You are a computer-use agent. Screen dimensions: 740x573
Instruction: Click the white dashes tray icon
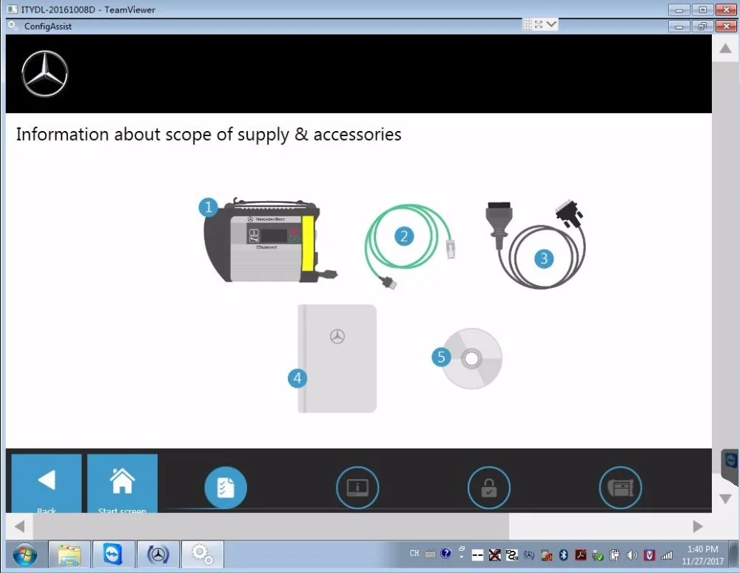click(477, 555)
